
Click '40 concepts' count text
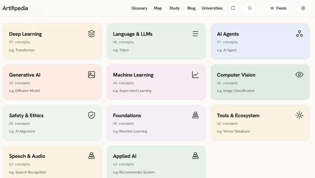[x=123, y=42]
